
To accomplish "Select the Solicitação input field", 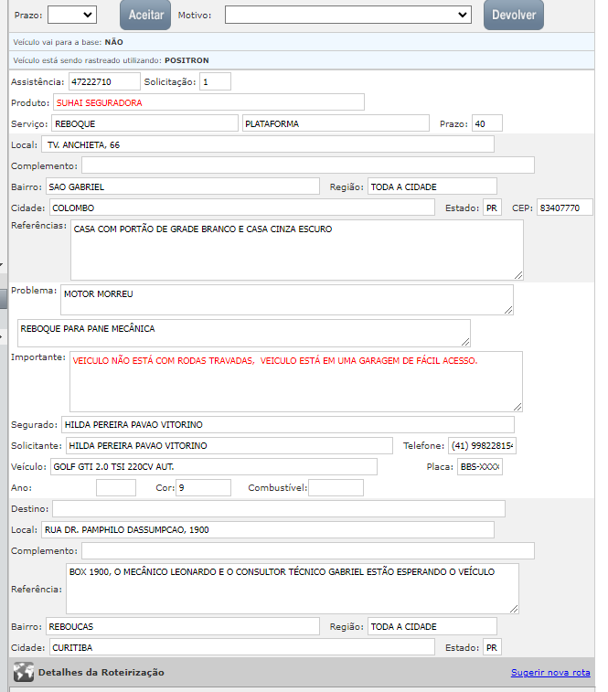I will [215, 82].
